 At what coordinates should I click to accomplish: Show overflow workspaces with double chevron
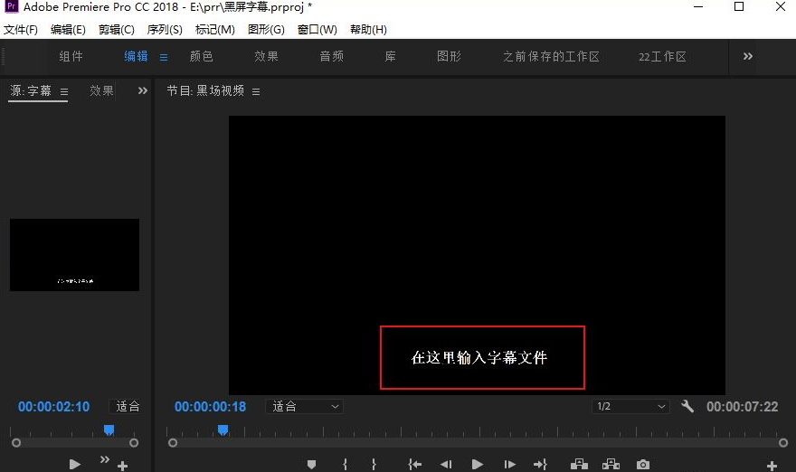point(748,56)
